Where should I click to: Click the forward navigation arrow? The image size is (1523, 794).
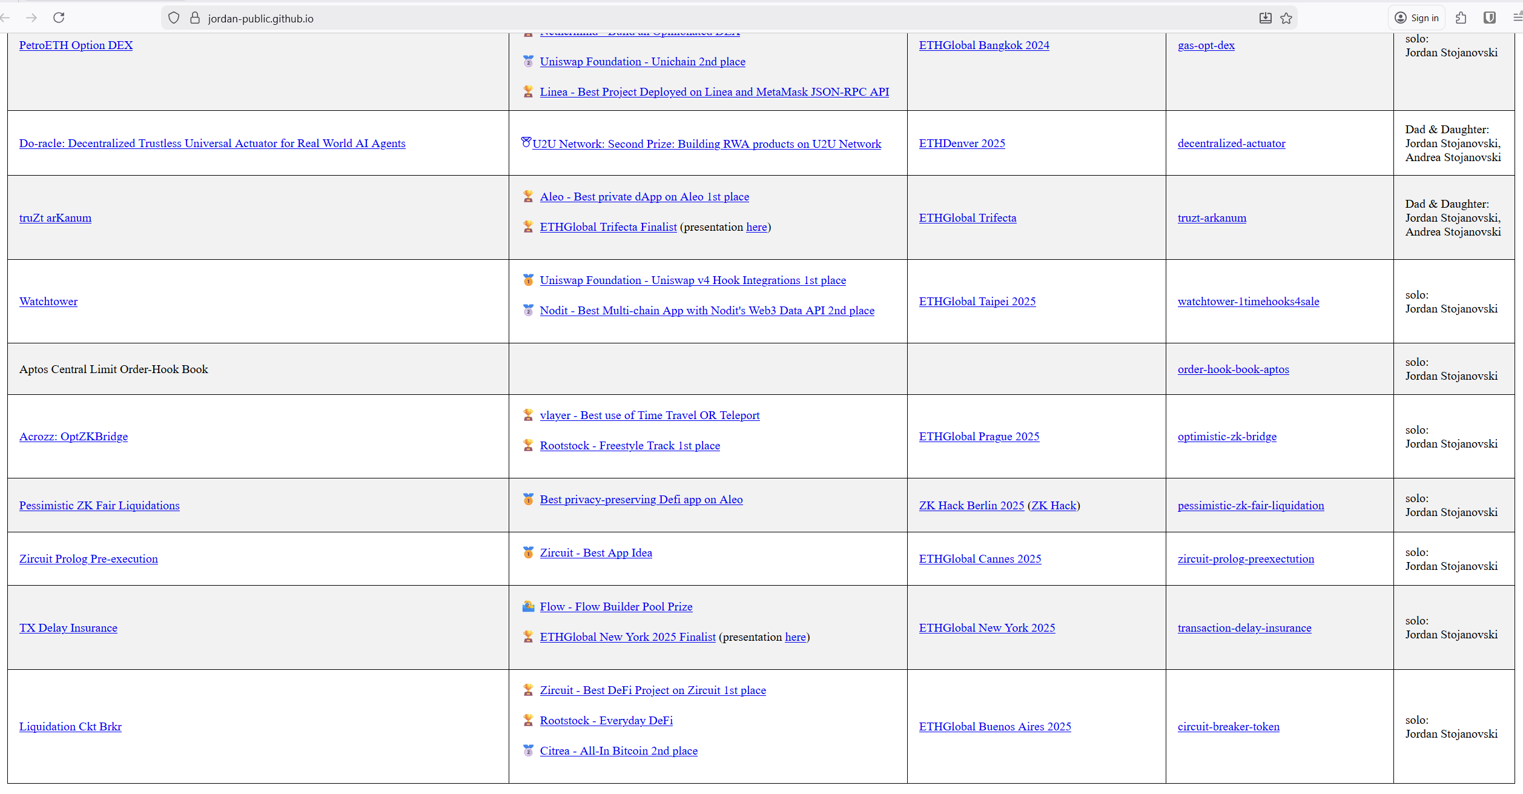[x=31, y=18]
